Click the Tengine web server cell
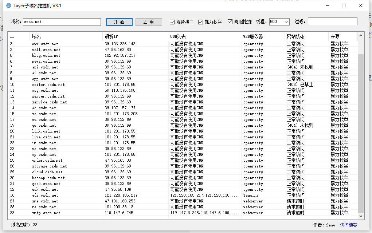The image size is (372, 233). (251, 195)
